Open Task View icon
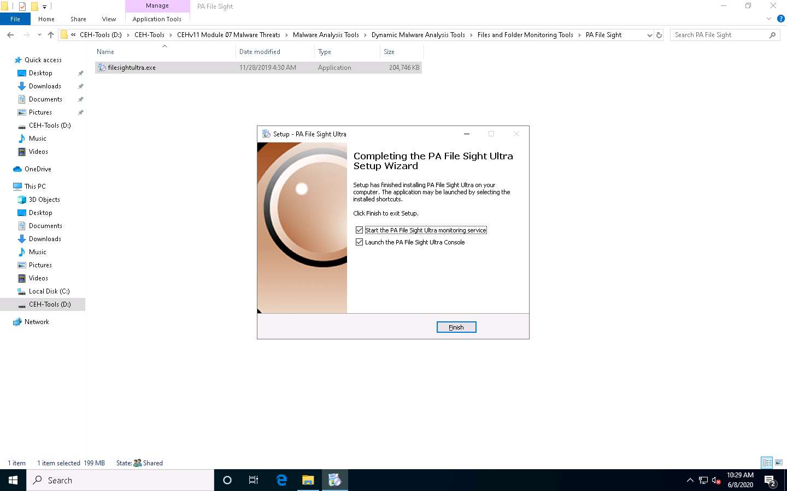Viewport: 787px width, 491px height. pyautogui.click(x=254, y=480)
